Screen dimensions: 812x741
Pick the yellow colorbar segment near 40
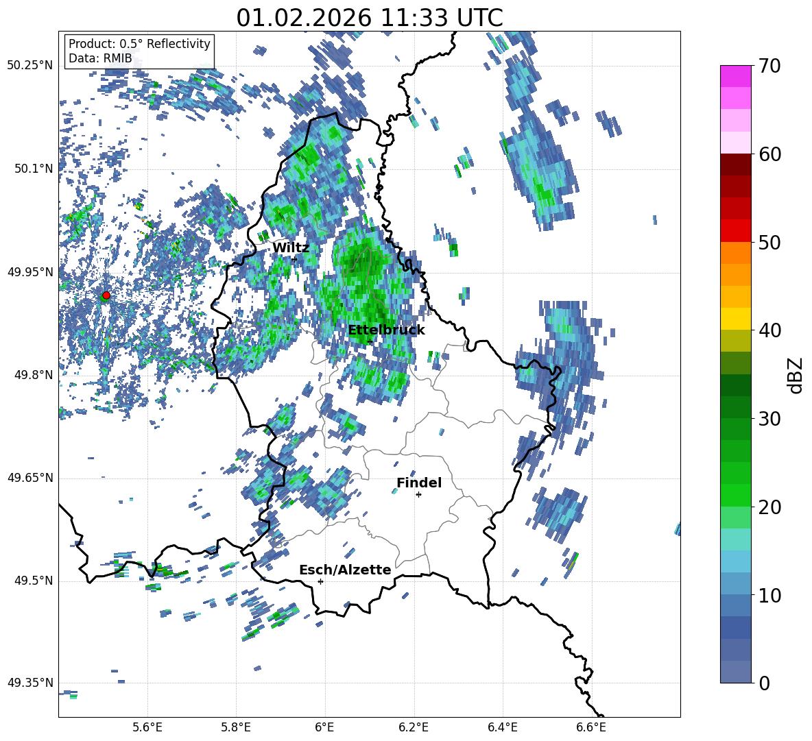click(x=736, y=319)
